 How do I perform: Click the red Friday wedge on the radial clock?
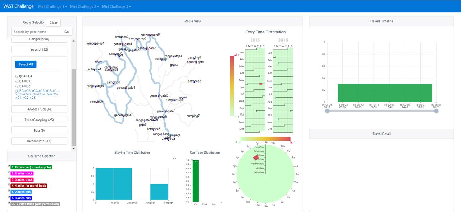pyautogui.click(x=256, y=158)
